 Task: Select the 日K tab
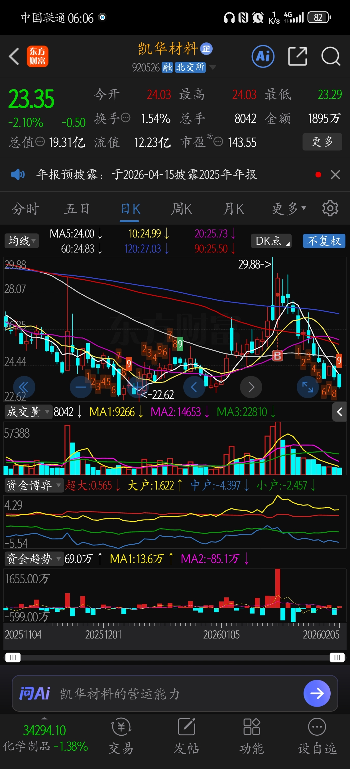(130, 209)
